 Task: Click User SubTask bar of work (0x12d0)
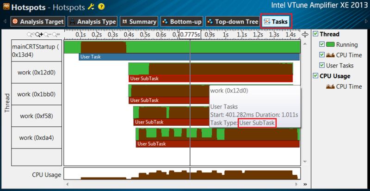211,79
